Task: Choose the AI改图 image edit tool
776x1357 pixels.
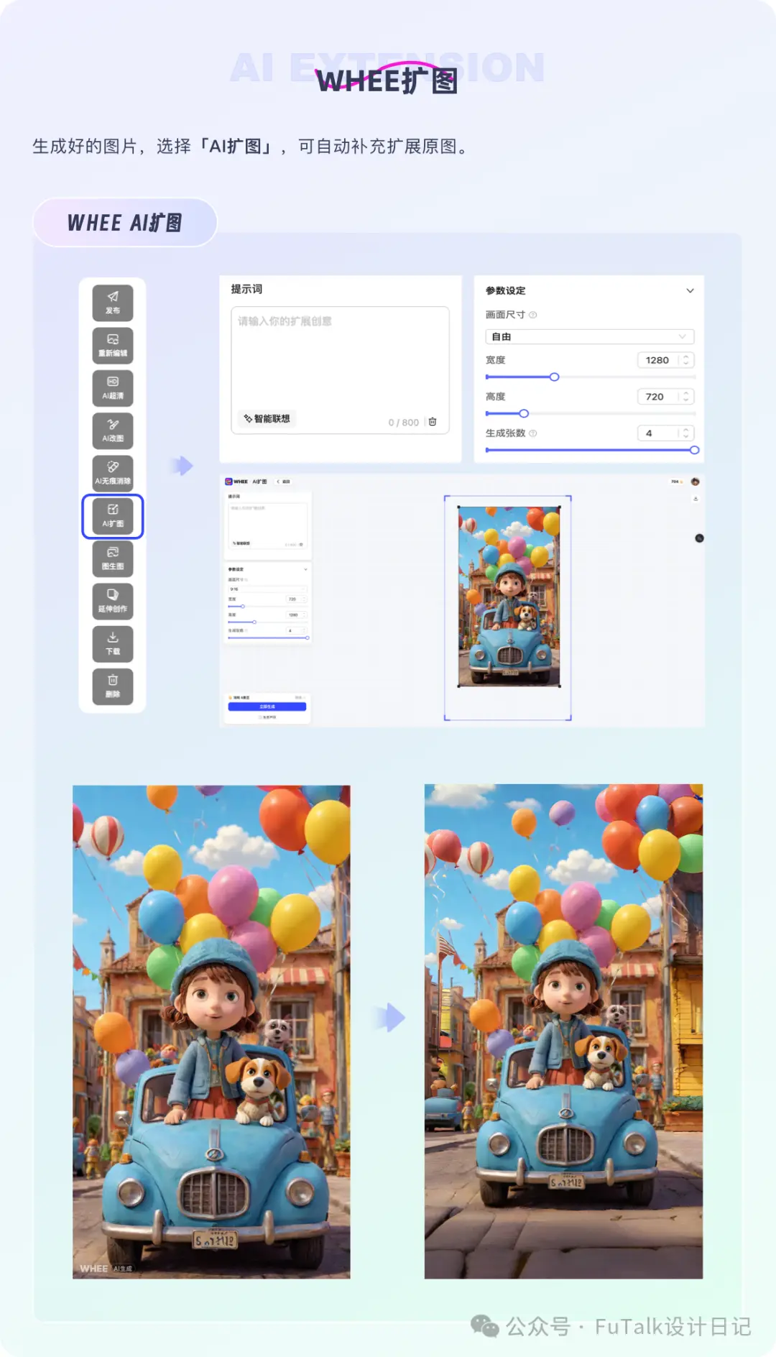Action: [x=113, y=431]
